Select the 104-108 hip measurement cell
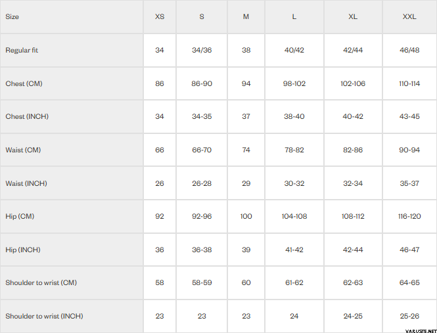The image size is (437, 333). 294,216
